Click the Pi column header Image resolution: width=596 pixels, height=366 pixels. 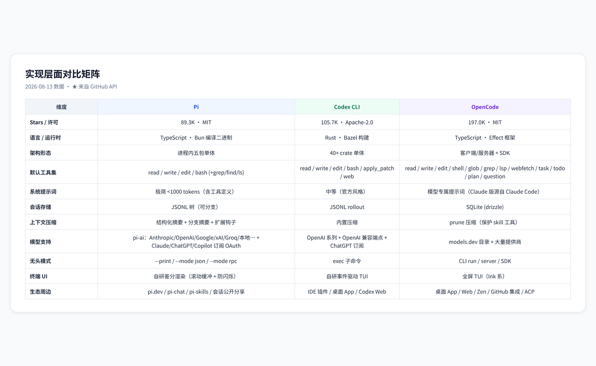196,107
